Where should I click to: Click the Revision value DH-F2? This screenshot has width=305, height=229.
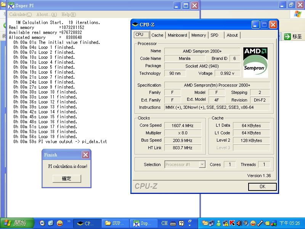click(260, 100)
